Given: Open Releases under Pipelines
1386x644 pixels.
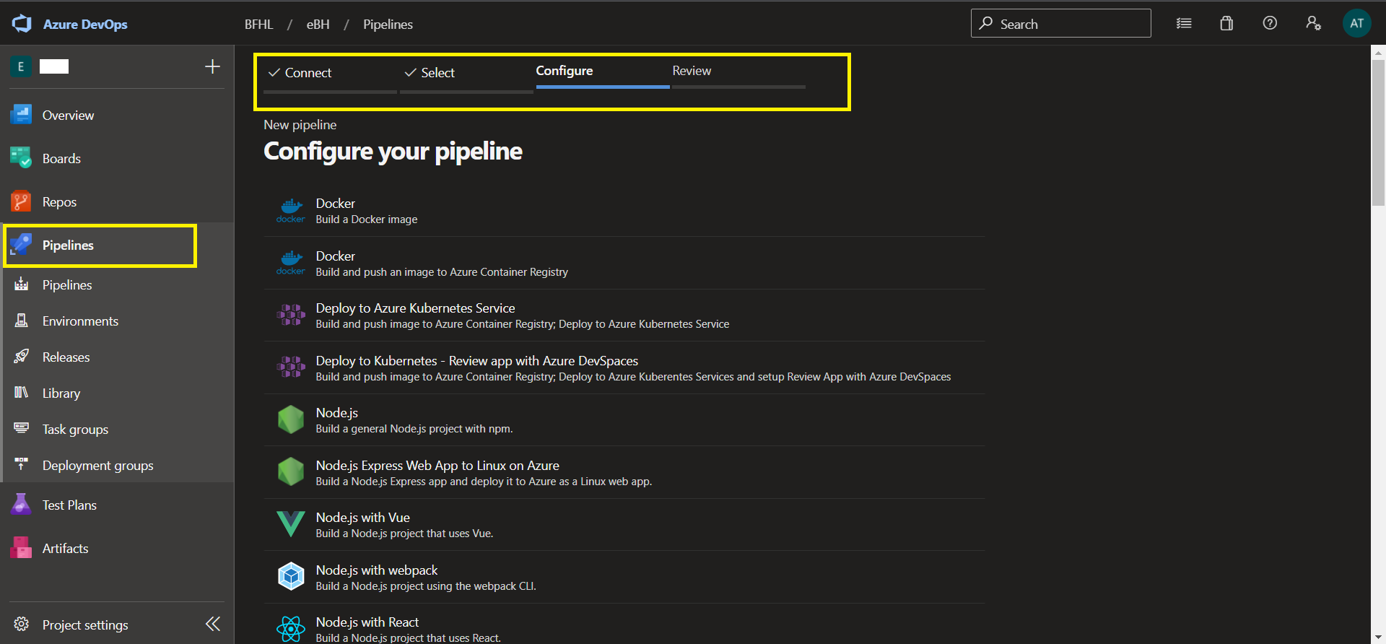Looking at the screenshot, I should click(66, 357).
